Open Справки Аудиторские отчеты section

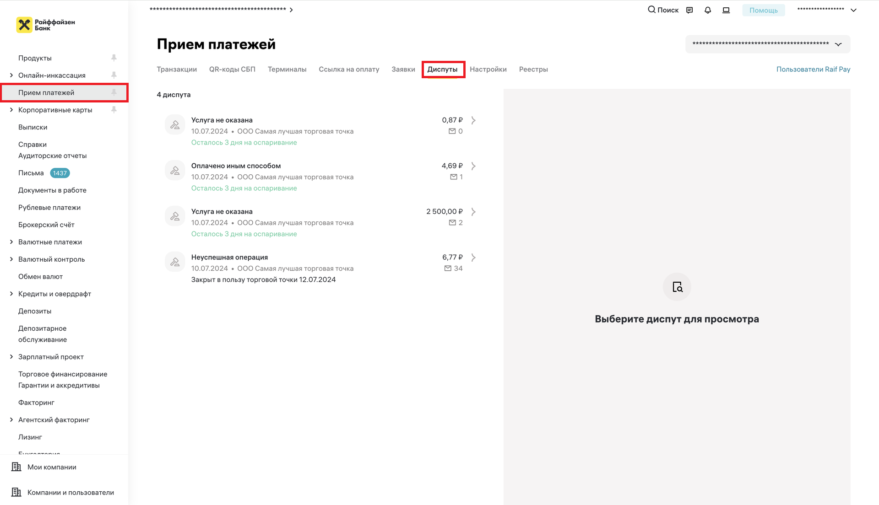pyautogui.click(x=53, y=150)
